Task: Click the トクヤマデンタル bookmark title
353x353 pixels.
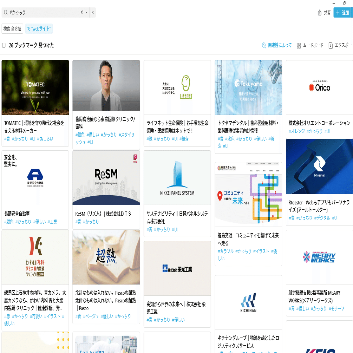Action: (x=248, y=127)
